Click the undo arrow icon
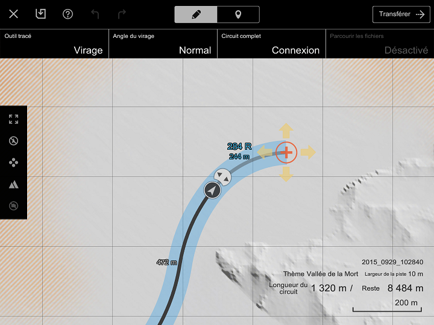 coord(95,14)
